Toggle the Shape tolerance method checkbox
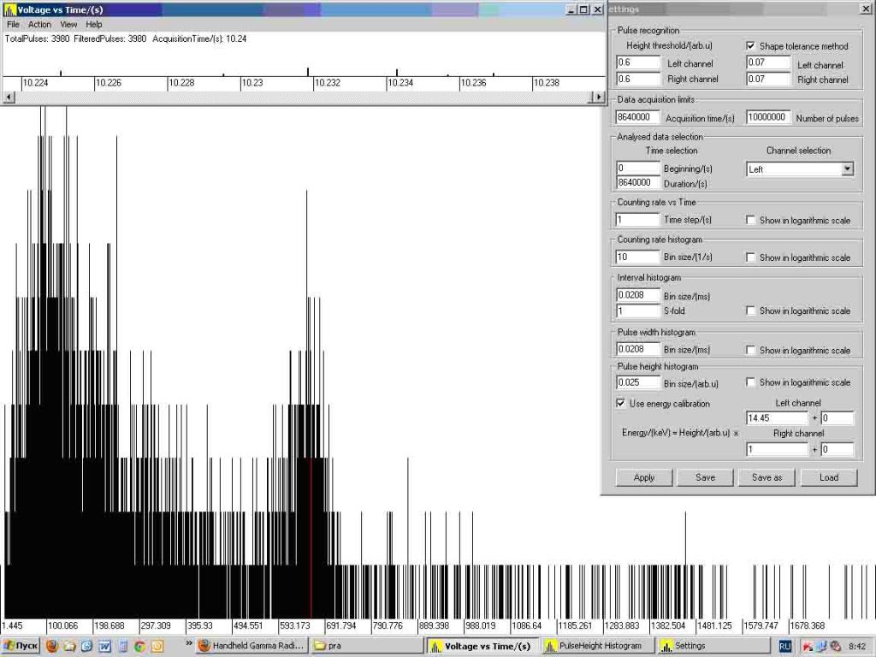Screen dimensions: 876x657 click(x=751, y=46)
